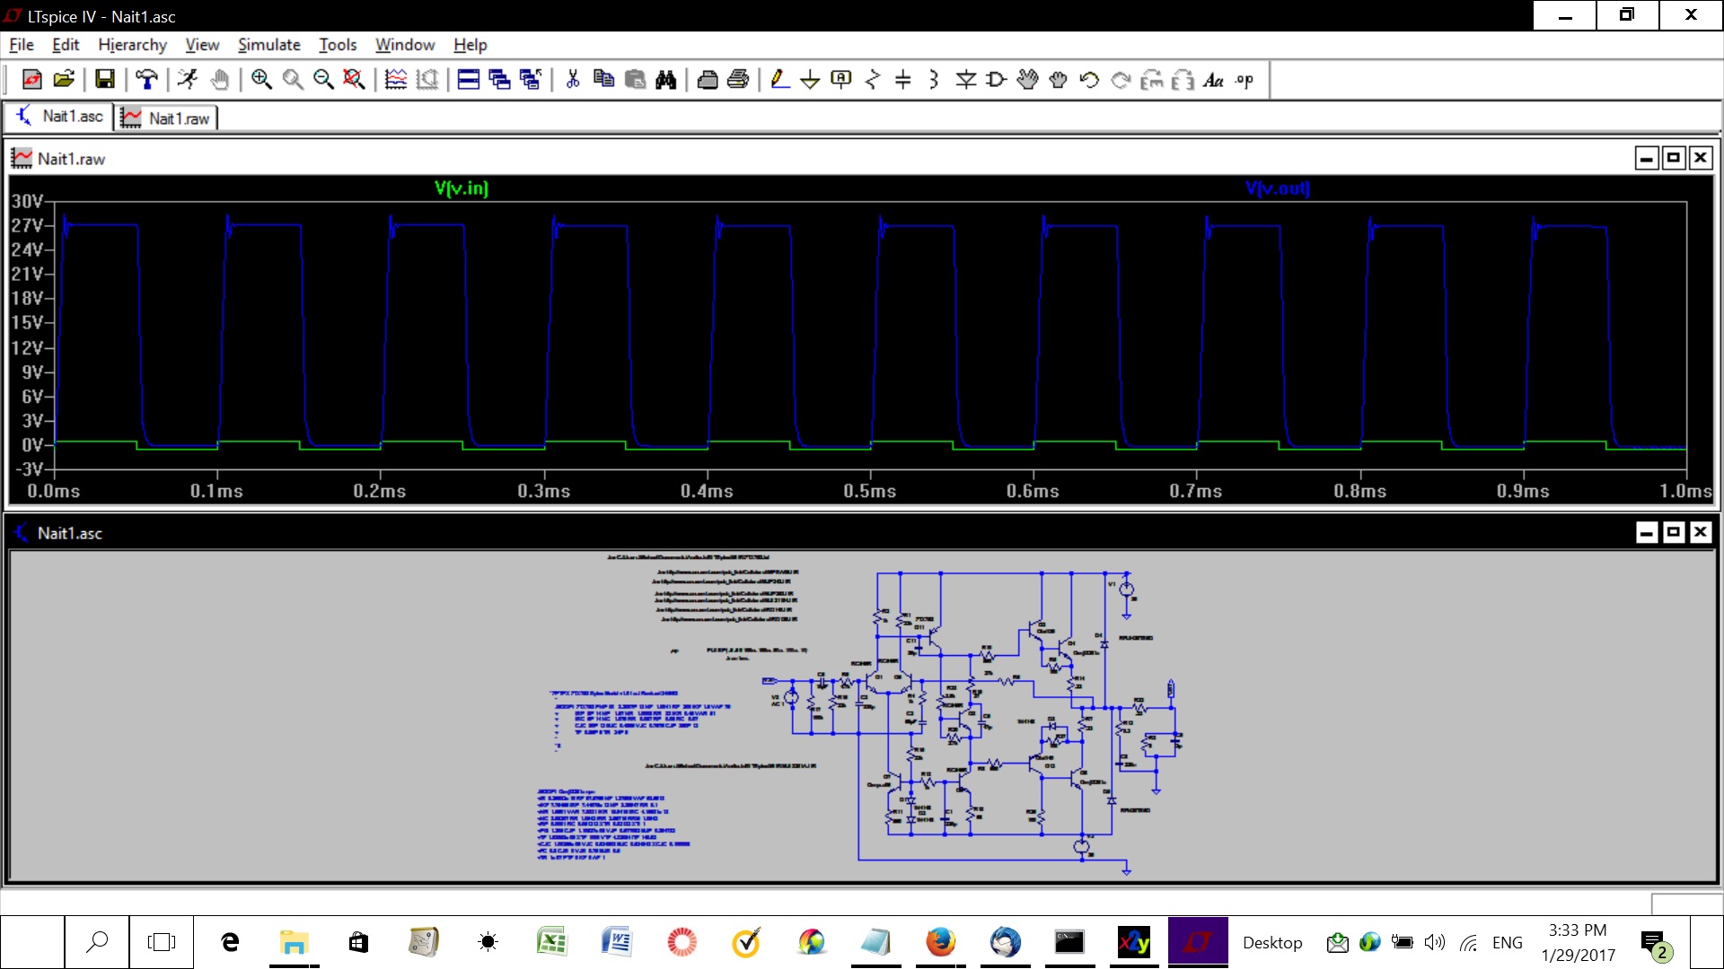
Task: Open the Help menu
Action: 470,45
